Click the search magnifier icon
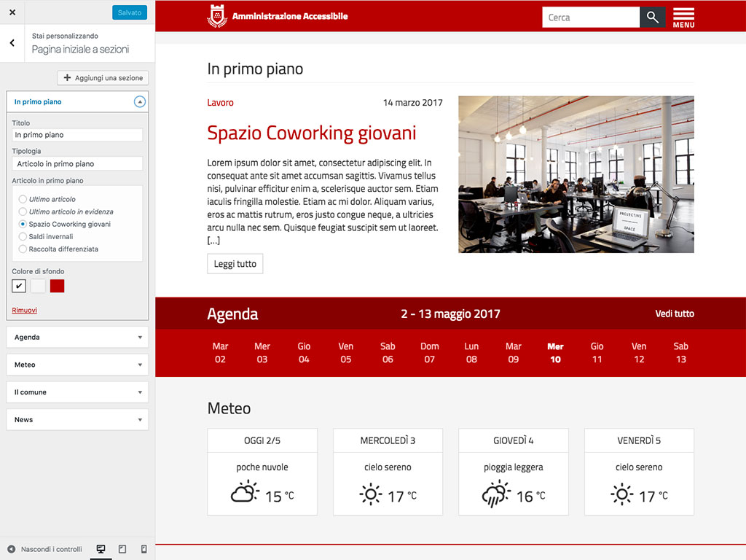 pyautogui.click(x=652, y=17)
